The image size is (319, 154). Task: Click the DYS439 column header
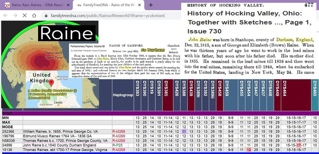click(191, 95)
